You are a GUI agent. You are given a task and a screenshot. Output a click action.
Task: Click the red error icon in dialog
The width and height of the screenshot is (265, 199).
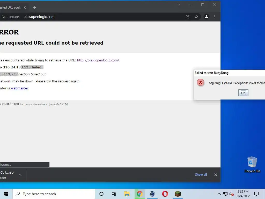[x=201, y=82]
